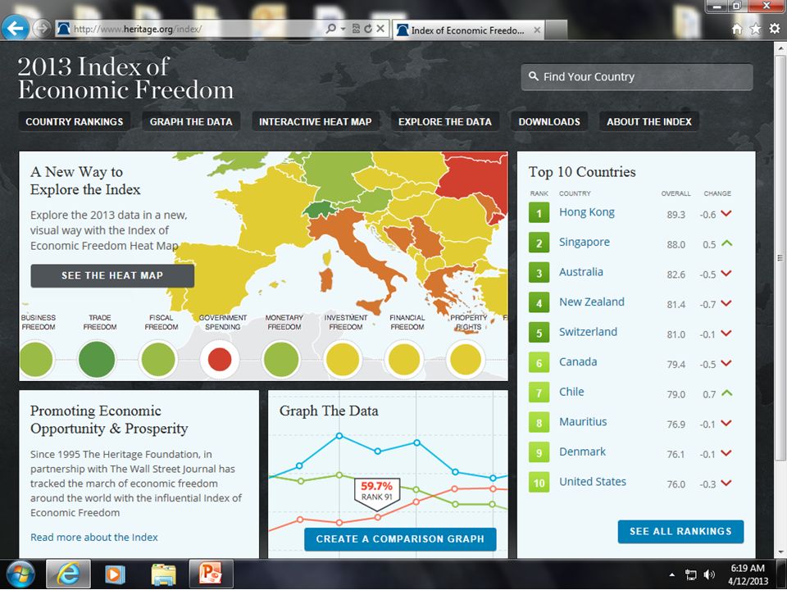
Task: Show hidden system tray icons arrow
Action: click(672, 575)
